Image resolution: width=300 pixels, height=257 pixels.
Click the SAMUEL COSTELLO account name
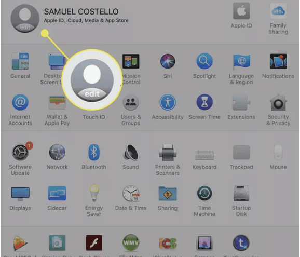point(81,12)
